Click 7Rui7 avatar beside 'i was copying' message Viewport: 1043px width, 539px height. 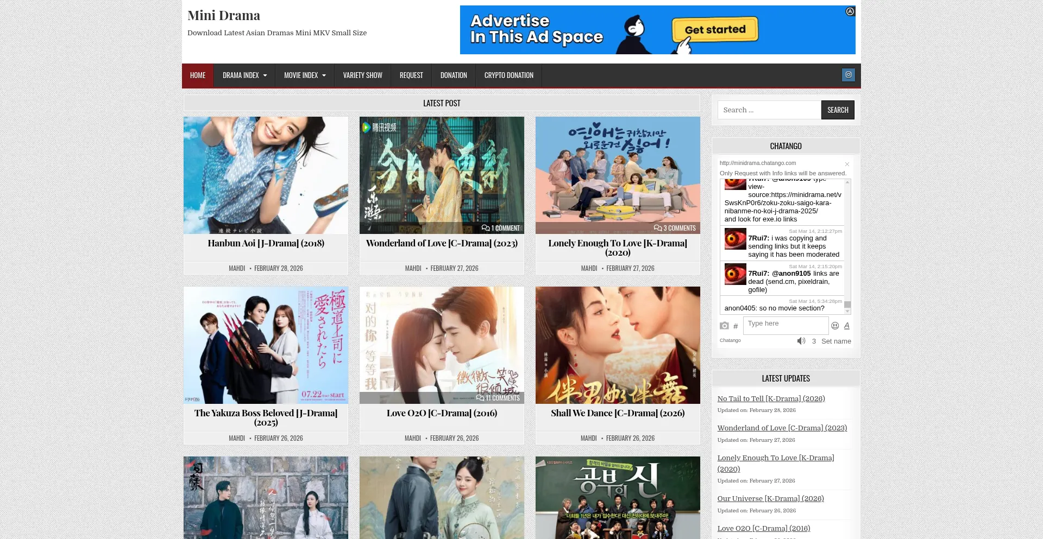(x=735, y=239)
